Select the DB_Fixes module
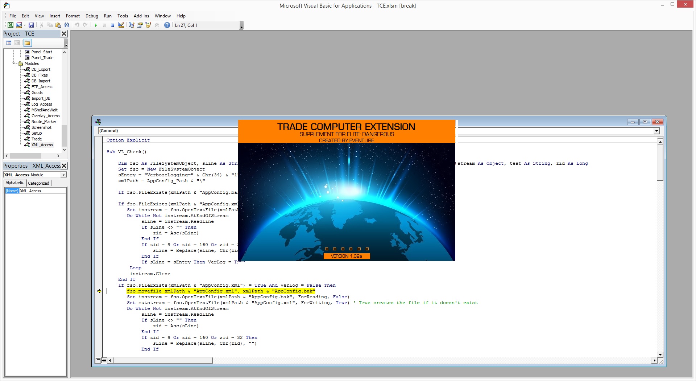 40,75
